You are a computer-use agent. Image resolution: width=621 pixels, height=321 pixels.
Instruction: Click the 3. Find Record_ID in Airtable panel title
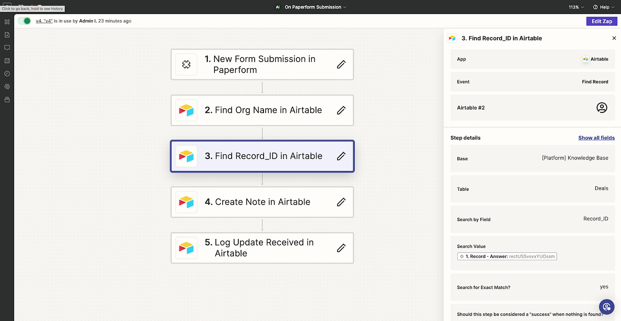point(502,38)
